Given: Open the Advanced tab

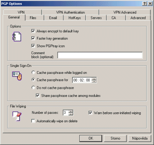Looking at the screenshot, I should tap(138, 18).
